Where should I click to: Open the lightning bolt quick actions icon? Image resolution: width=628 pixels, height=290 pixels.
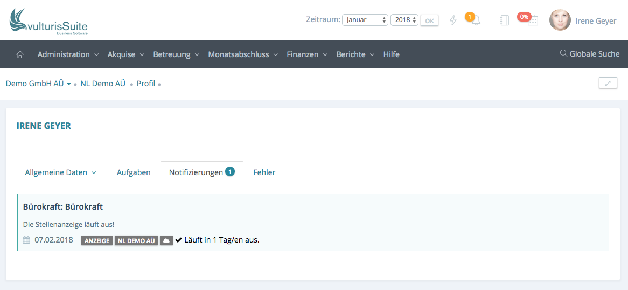point(453,20)
